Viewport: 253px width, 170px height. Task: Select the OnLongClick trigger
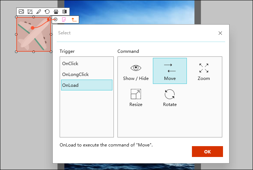tap(87, 74)
